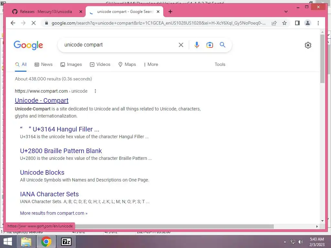The width and height of the screenshot is (331, 248).
Task: Switch to Images results
Action: tap(71, 65)
